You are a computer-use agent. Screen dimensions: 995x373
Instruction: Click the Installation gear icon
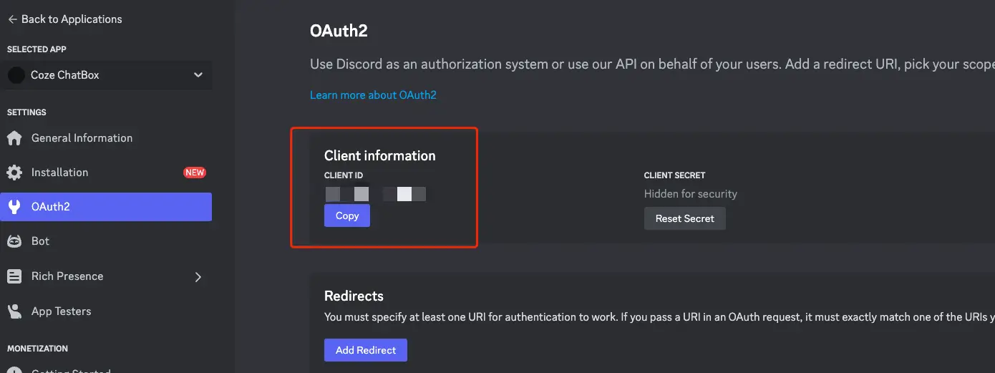14,173
